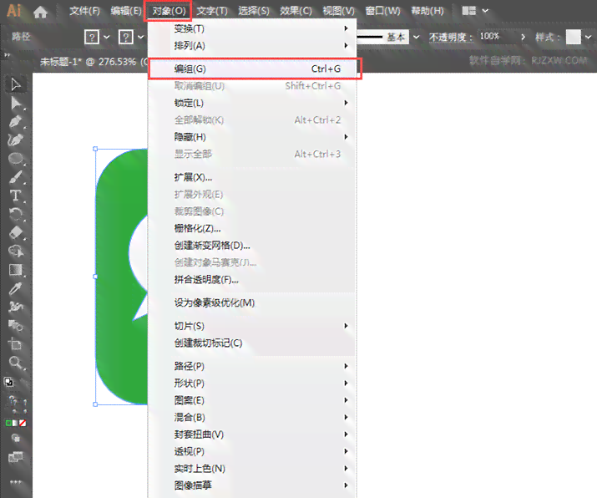Click the drawing mode icon
This screenshot has height=498, width=597.
pos(16,438)
